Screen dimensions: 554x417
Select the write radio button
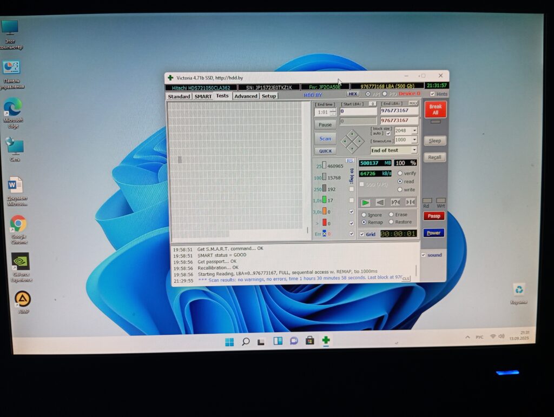[400, 190]
